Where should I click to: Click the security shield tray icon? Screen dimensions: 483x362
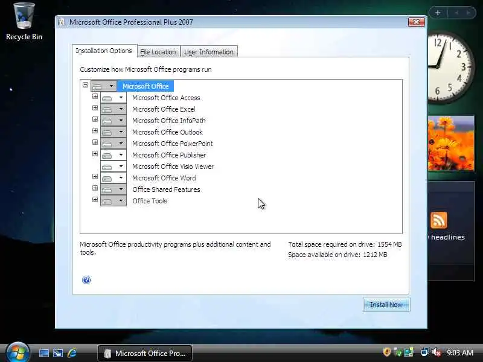tap(387, 352)
